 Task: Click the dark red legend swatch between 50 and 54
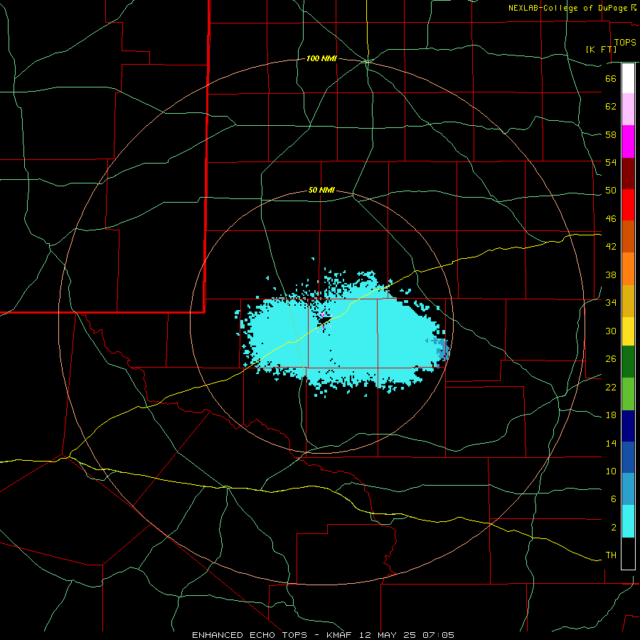click(x=628, y=174)
